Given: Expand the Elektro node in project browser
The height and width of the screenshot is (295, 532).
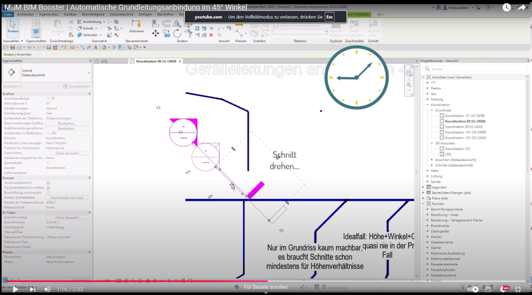Looking at the screenshot, I should coord(427,88).
